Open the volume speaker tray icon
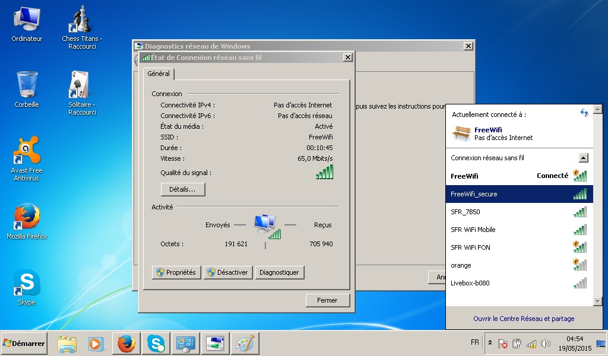 pos(546,344)
